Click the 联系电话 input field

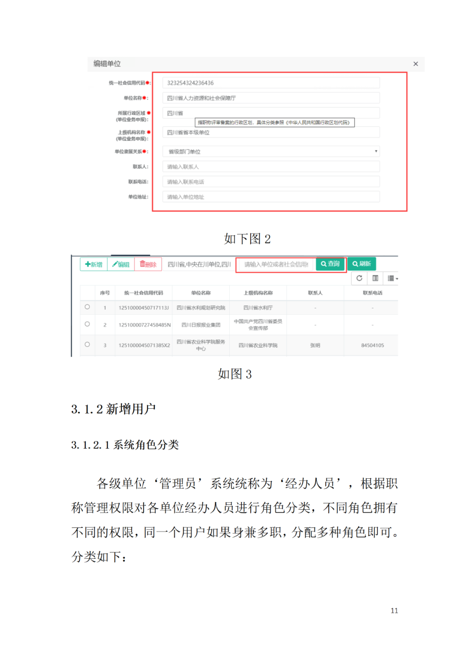[x=271, y=182]
